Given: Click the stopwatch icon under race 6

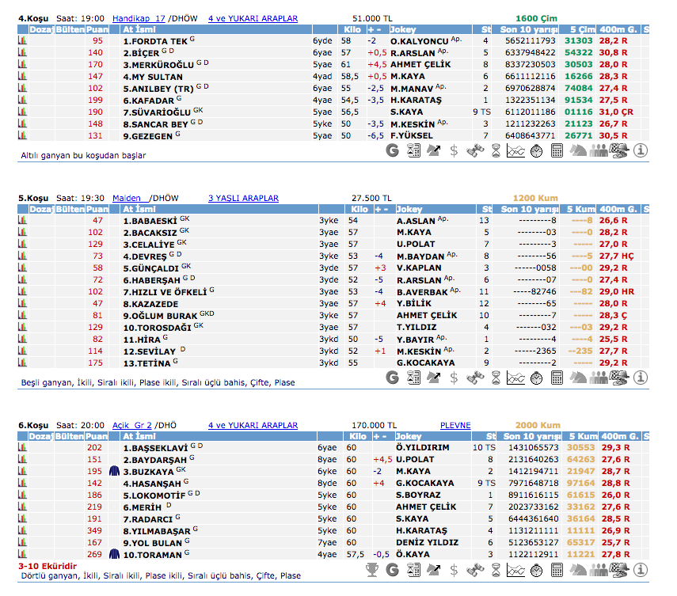Looking at the screenshot, I should 537,568.
